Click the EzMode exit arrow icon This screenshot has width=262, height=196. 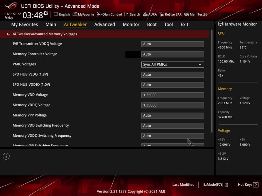point(226,185)
